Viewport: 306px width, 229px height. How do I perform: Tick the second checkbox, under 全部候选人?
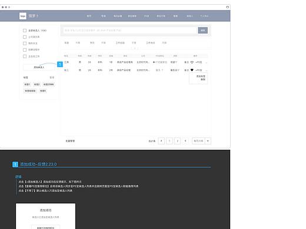[x=25, y=37]
